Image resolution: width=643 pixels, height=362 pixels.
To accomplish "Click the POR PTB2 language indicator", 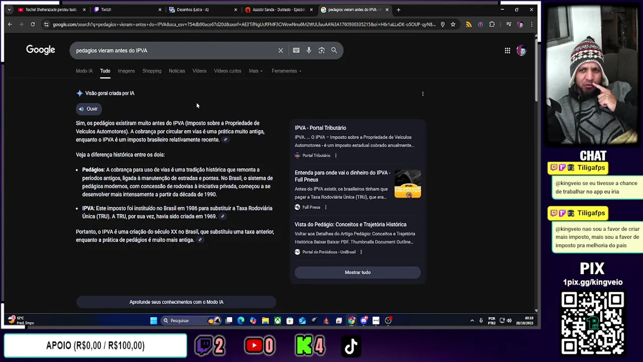I will (492, 320).
